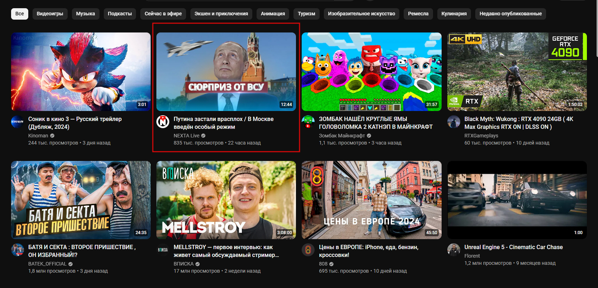Play the "БАТЯ И СЕКТА" thumbnail
Viewport: 598px width, 288px height.
tap(81, 200)
